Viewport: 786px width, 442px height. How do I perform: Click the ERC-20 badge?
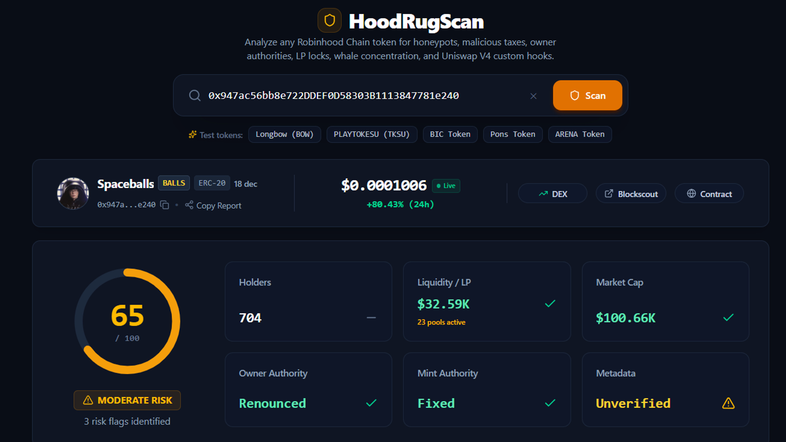pos(212,183)
